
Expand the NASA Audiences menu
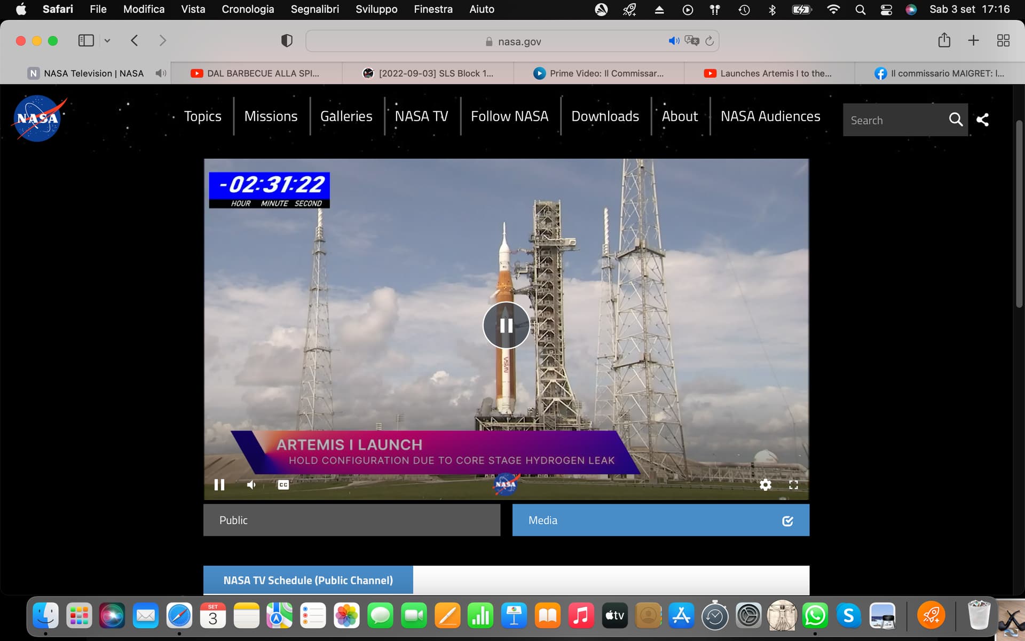(x=770, y=116)
